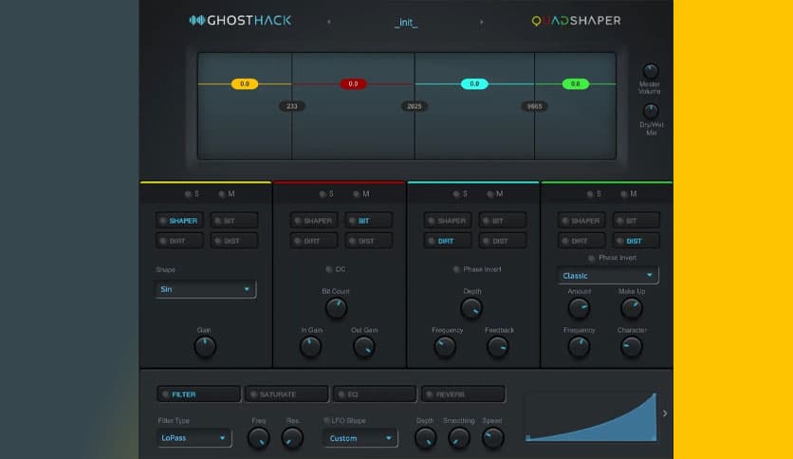The height and width of the screenshot is (459, 793).
Task: Enable the LFO Shape toggle
Action: click(326, 420)
